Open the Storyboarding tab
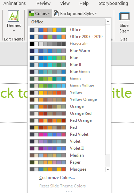Viewport: 134px width, 193px height. [x=113, y=3]
